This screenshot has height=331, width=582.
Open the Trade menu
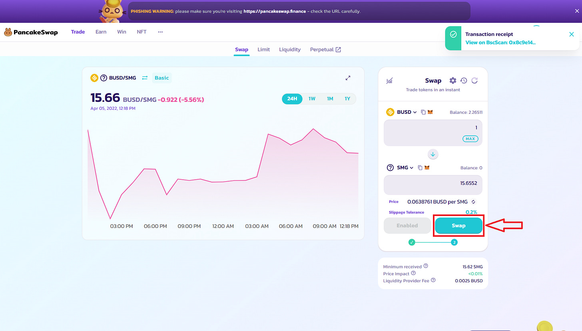(78, 32)
